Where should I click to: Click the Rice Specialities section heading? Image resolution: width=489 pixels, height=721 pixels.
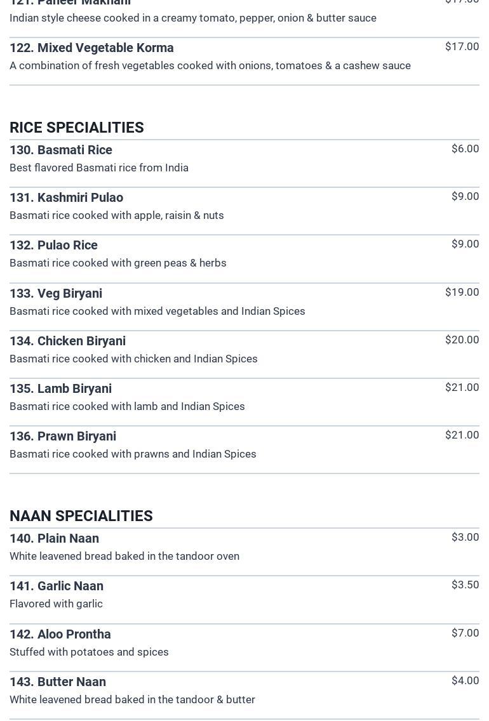77,128
